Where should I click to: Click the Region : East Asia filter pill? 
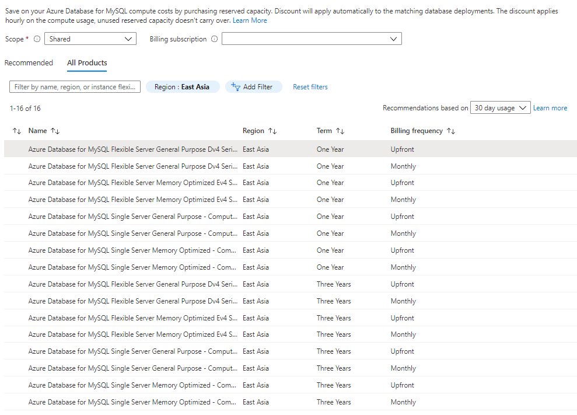[x=183, y=86]
